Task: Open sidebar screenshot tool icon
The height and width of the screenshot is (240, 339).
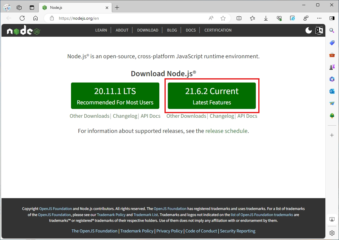Action: (x=332, y=219)
